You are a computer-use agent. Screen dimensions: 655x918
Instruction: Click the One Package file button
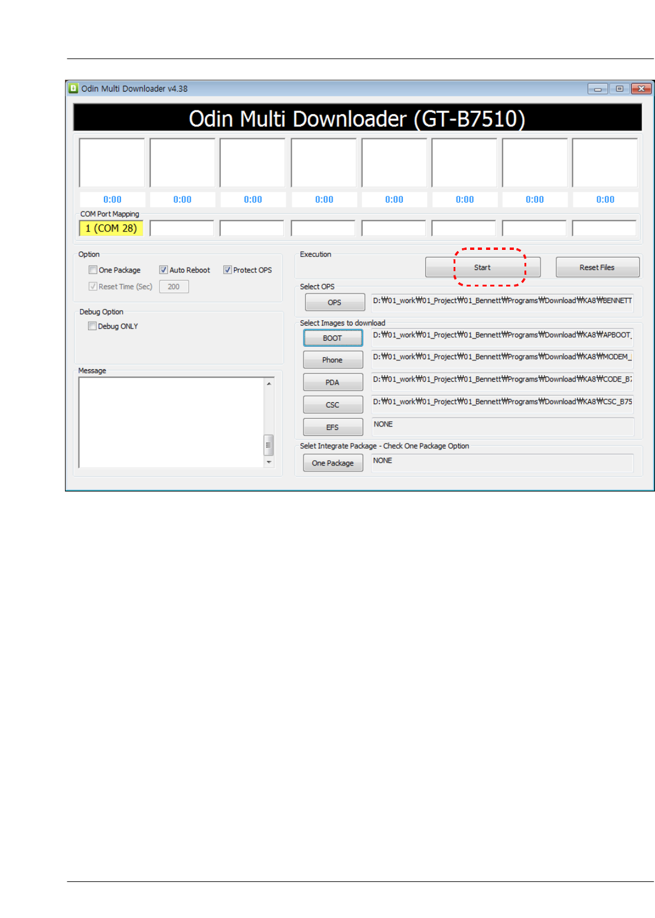click(333, 463)
